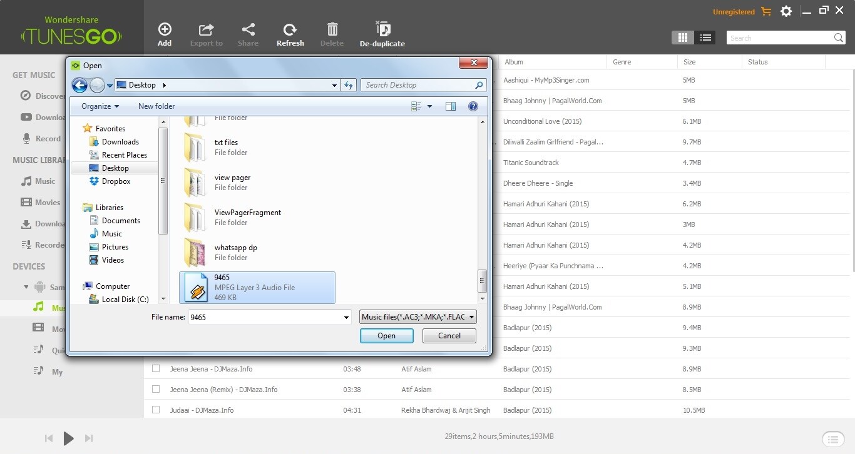Select the 'view pager' folder

[x=257, y=183]
